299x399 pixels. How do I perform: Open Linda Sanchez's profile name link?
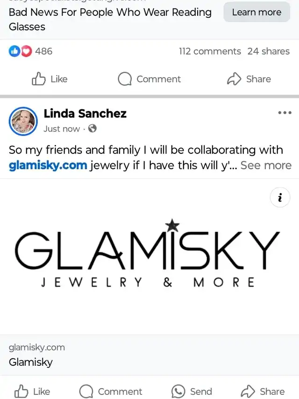[85, 113]
